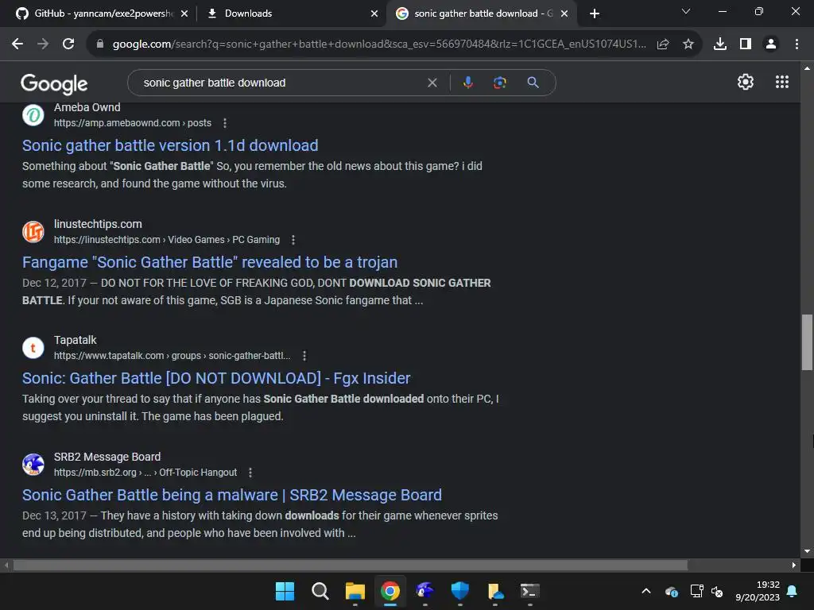The image size is (814, 610).
Task: Go to Google homepage via logo
Action: point(54,83)
